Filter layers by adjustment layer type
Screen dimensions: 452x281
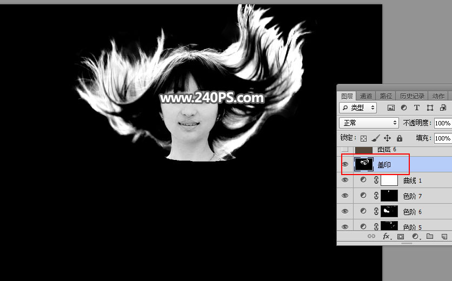click(404, 108)
